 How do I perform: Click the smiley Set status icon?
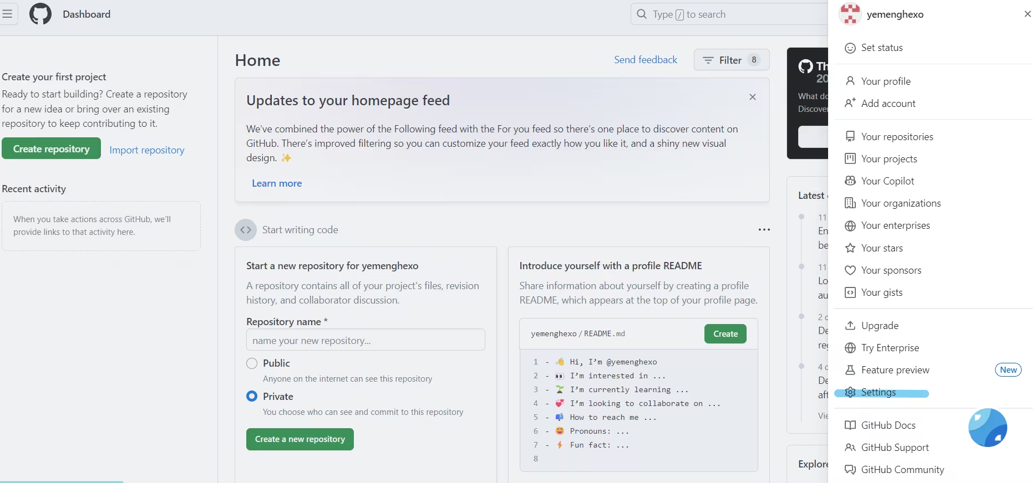pos(850,48)
